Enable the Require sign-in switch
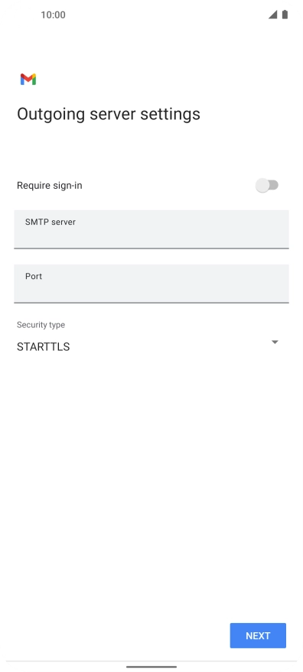Image resolution: width=303 pixels, height=672 pixels. coord(267,186)
